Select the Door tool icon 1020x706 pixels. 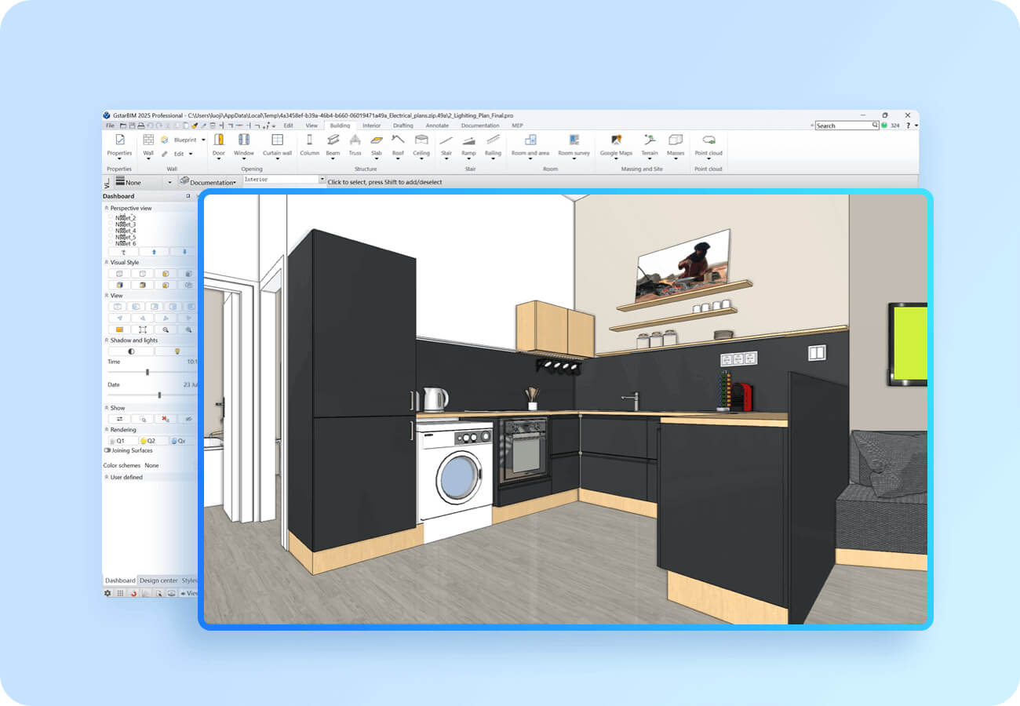pos(218,140)
